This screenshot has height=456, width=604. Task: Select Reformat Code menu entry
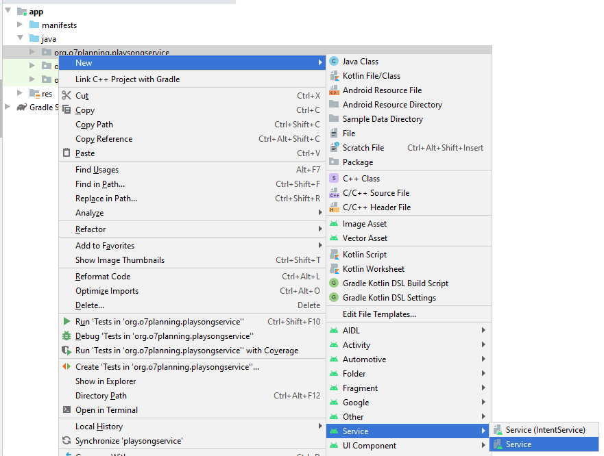pyautogui.click(x=192, y=277)
